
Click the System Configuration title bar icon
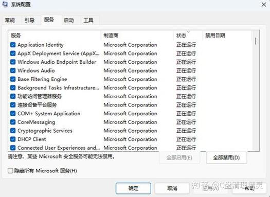[5, 4]
